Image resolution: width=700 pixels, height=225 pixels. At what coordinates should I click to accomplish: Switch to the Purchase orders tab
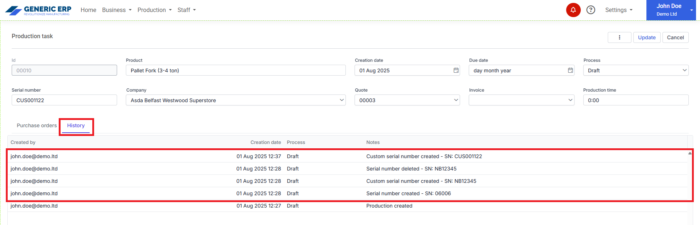click(x=36, y=125)
